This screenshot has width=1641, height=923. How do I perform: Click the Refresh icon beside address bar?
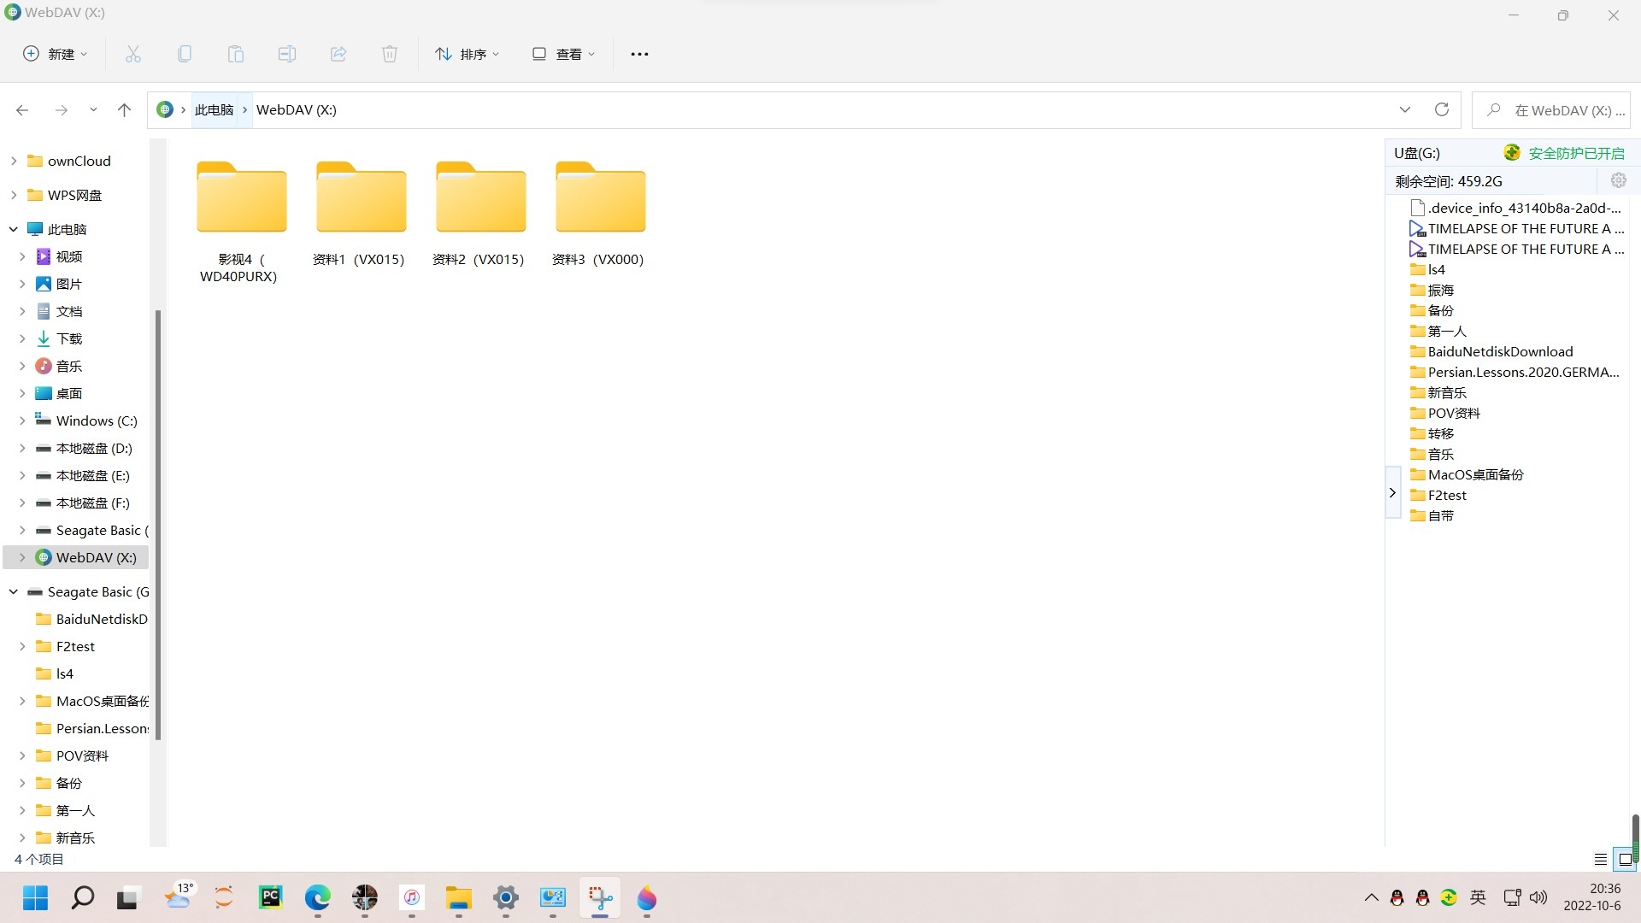(x=1441, y=109)
